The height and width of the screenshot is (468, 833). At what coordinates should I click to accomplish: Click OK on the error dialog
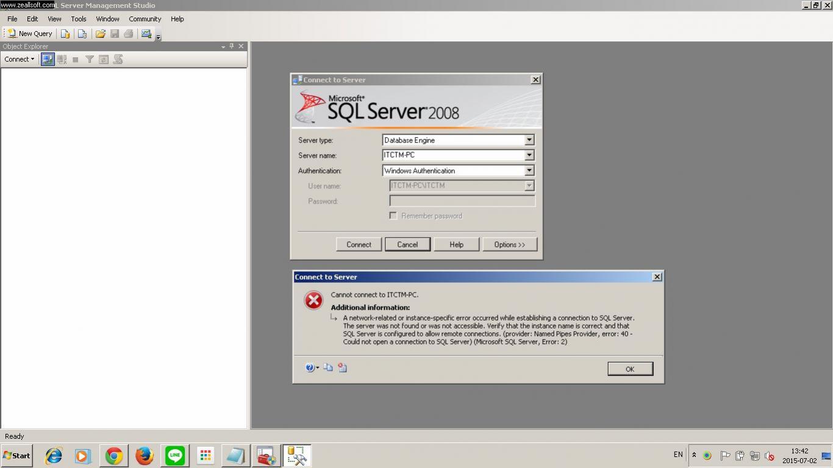pyautogui.click(x=630, y=369)
